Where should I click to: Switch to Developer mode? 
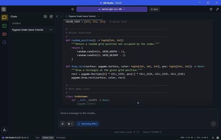[x=61, y=138]
